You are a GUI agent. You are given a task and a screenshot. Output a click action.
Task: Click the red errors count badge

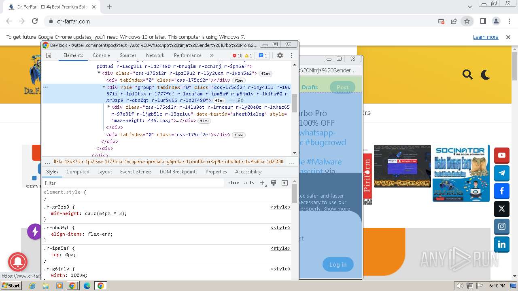(238, 56)
